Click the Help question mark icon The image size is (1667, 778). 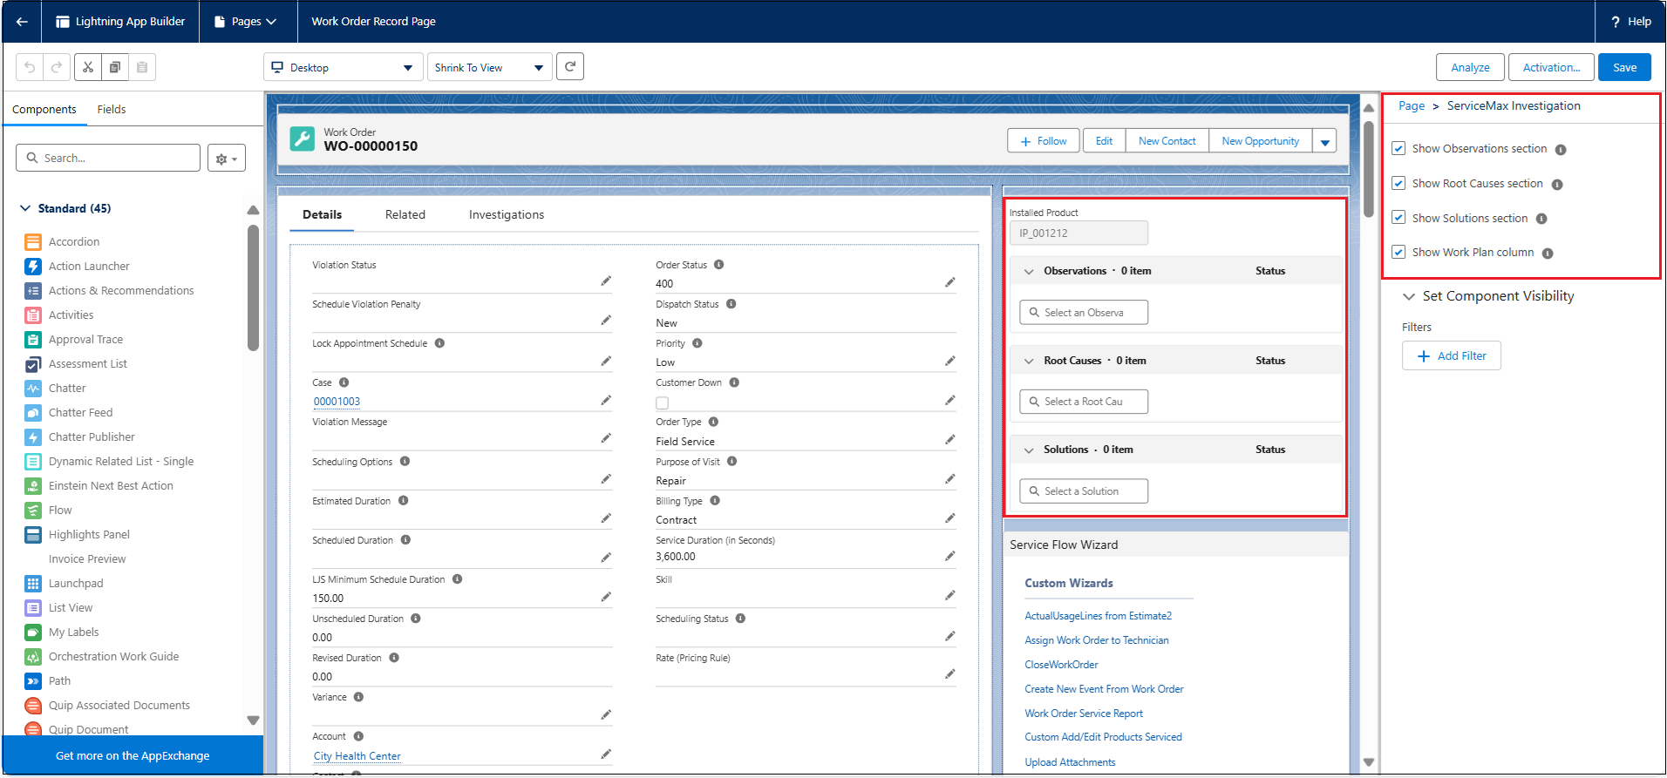pyautogui.click(x=1616, y=22)
